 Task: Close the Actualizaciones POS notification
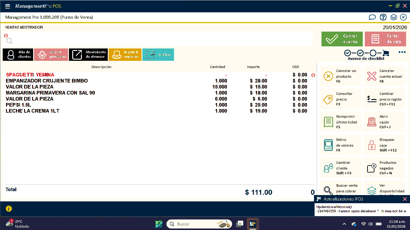click(x=405, y=199)
